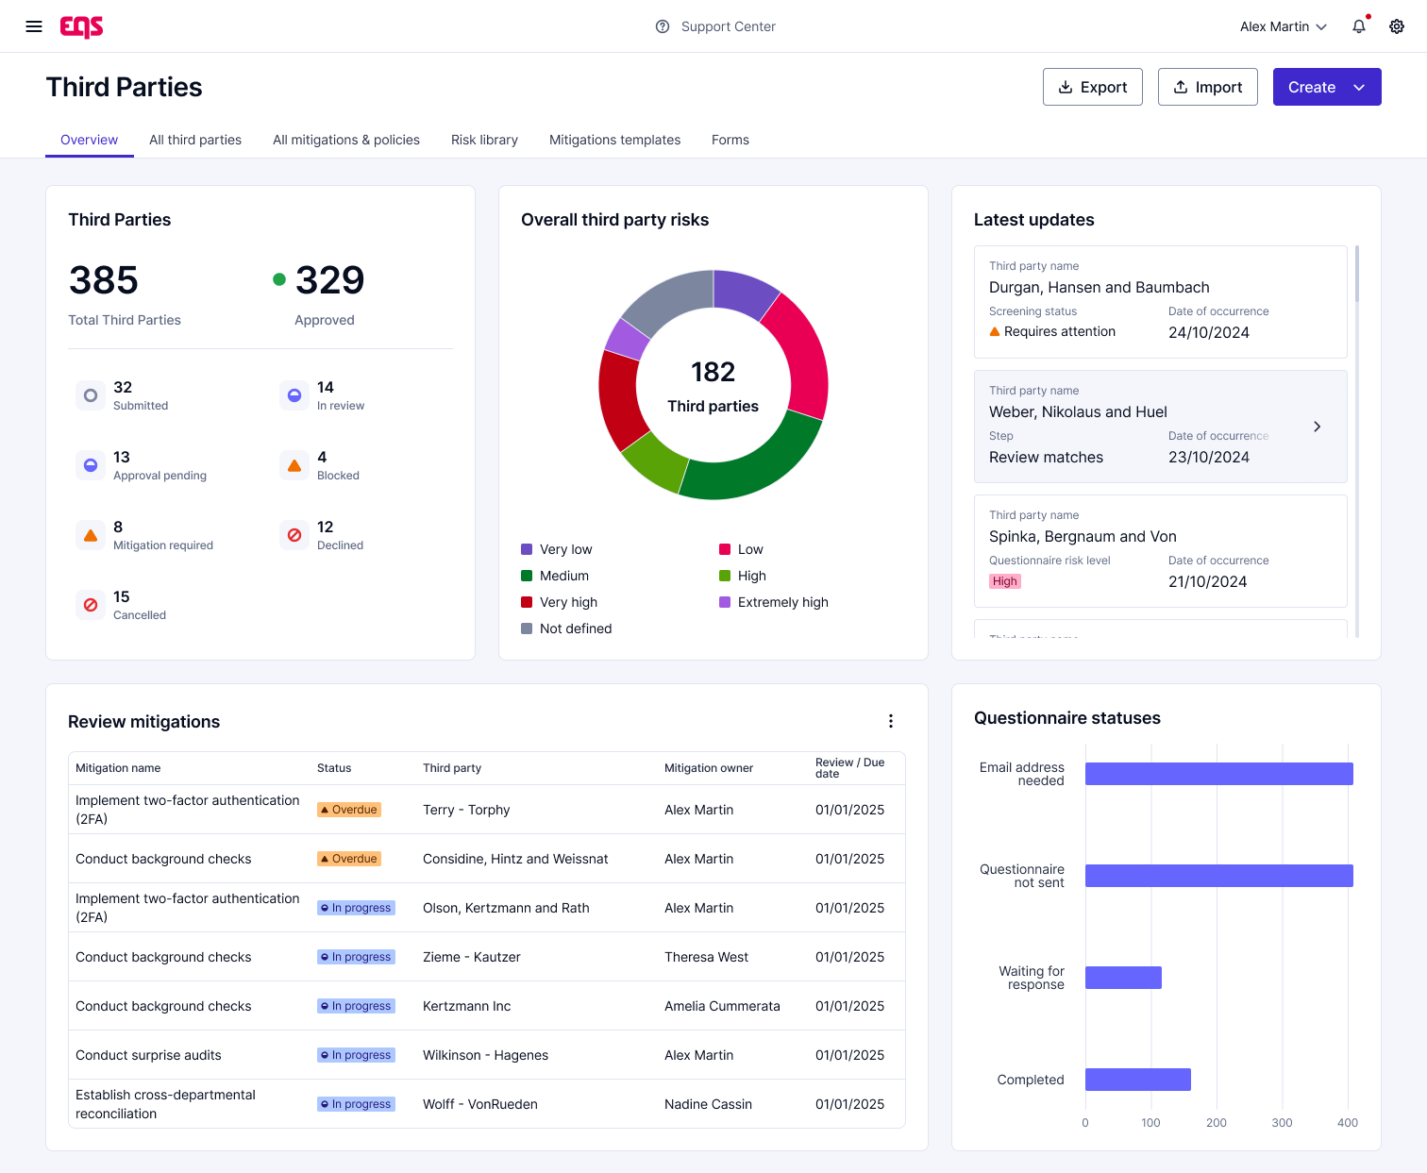Image resolution: width=1427 pixels, height=1173 pixels.
Task: Click the Latest updates scrollbar
Action: pos(1356,274)
